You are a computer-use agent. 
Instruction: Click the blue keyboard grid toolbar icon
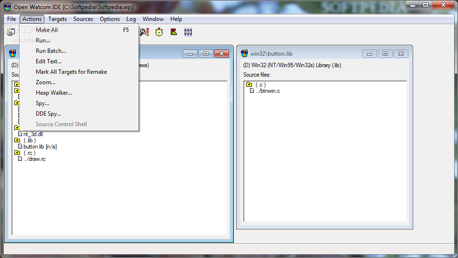[x=188, y=32]
